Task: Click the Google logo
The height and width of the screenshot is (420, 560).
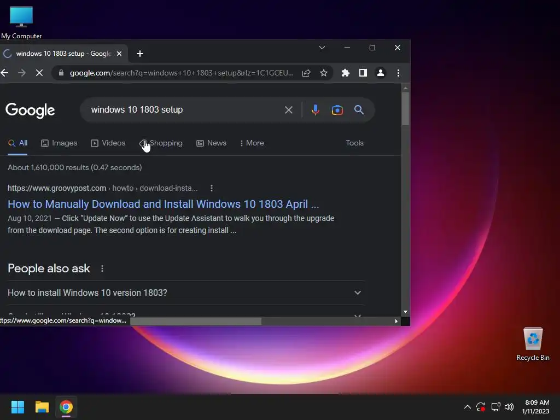Action: [x=30, y=110]
